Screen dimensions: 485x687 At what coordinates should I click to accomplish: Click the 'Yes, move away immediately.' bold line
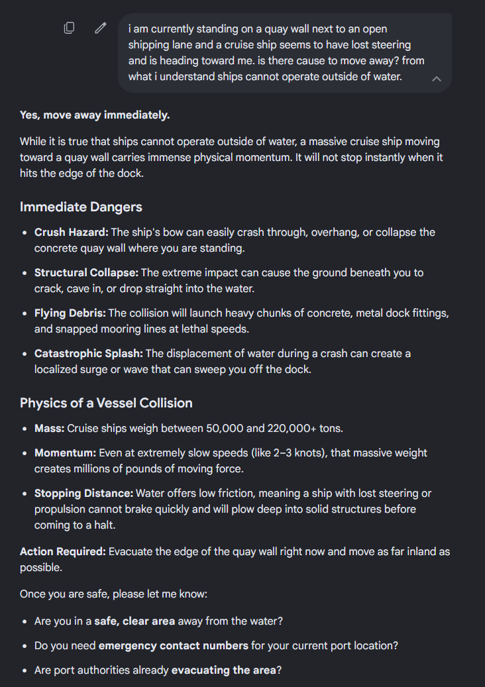point(95,115)
